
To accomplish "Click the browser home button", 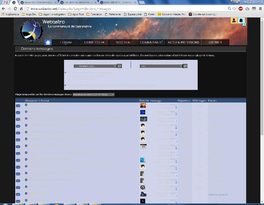I will (x=21, y=9).
